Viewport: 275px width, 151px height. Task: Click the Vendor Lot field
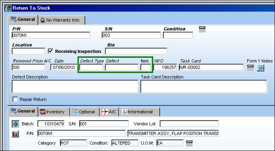[189, 124]
